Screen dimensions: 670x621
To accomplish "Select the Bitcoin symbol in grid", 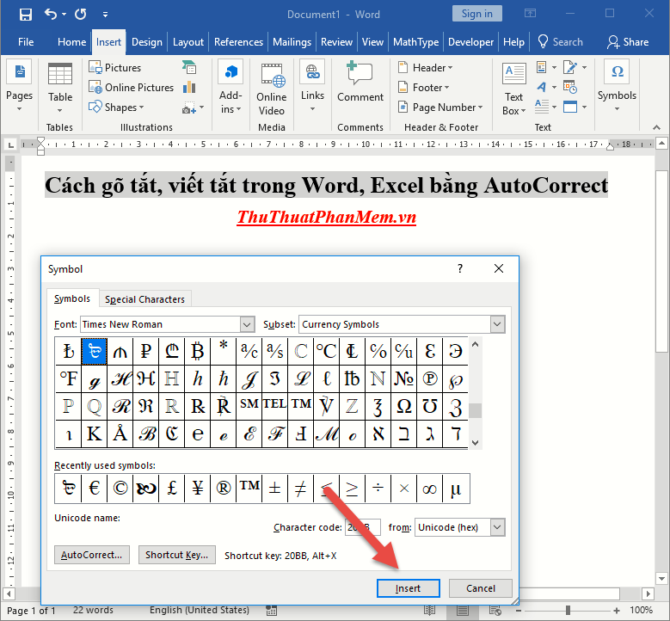I will [x=198, y=351].
